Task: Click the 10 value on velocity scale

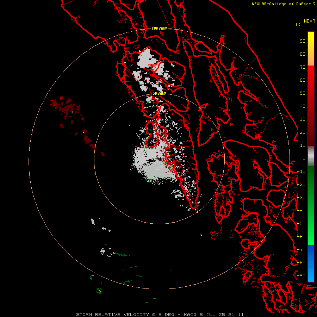Action: coord(303,145)
